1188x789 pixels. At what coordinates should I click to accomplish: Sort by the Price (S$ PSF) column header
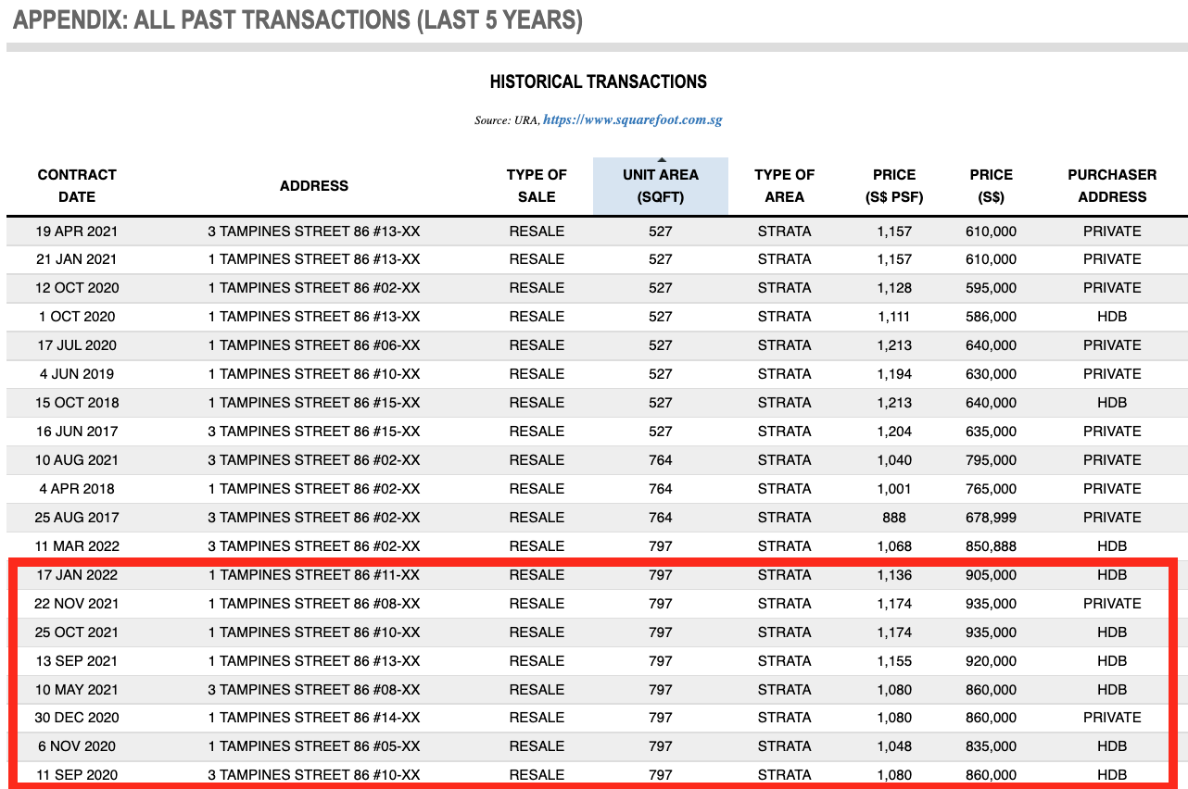pyautogui.click(x=894, y=185)
